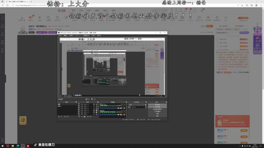Toggle visibility eye of second source row
Viewport: 264px width, 148px height.
point(94,106)
